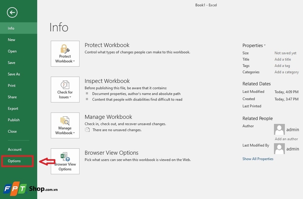This screenshot has height=199, width=303.
Task: Select Share in the backstage menu
Action: point(12,97)
